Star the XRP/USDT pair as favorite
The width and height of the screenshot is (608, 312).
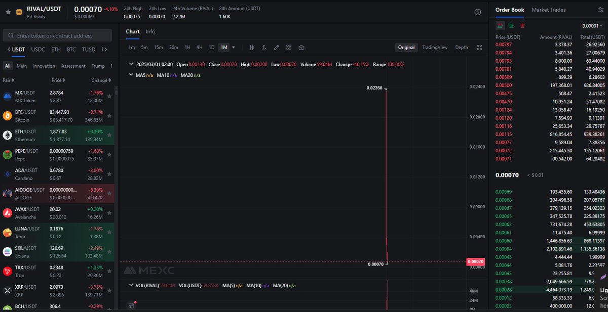click(109, 291)
